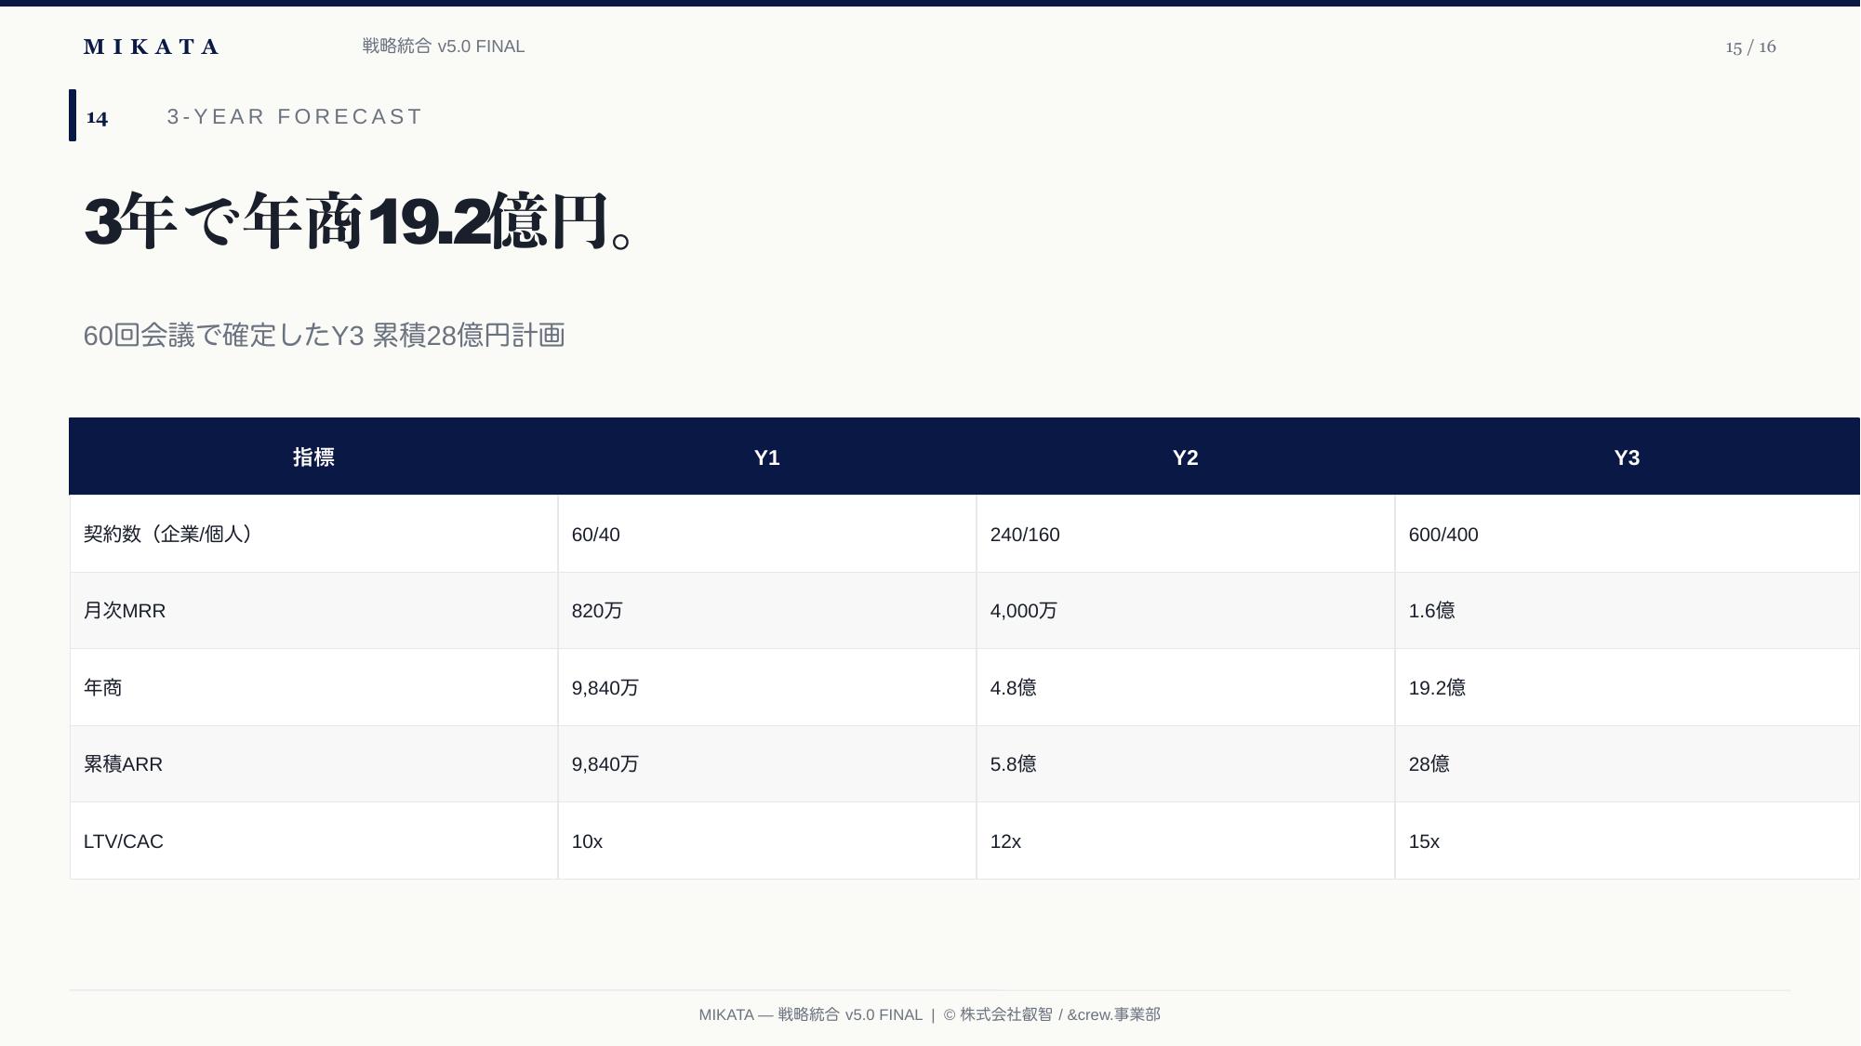Select the header text '戦略統合 v5.0 FINAL'
This screenshot has height=1046, width=1861.
click(444, 46)
